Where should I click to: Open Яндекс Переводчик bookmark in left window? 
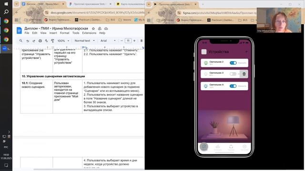[x=57, y=20]
